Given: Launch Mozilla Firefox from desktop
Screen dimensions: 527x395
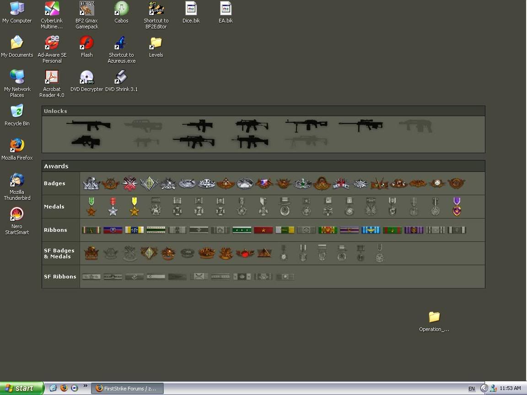Looking at the screenshot, I should (x=17, y=149).
